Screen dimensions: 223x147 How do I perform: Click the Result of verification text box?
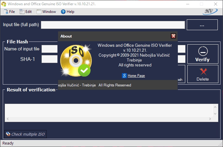coord(109,110)
